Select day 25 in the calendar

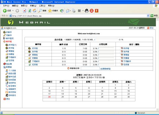coord(62,97)
